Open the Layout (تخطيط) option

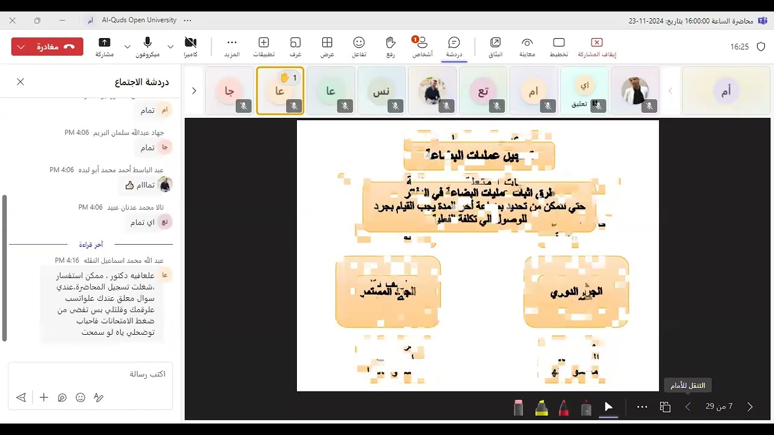click(559, 47)
